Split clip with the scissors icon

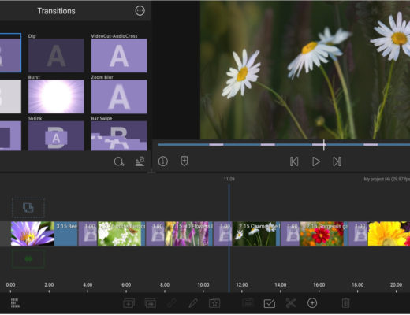291,303
